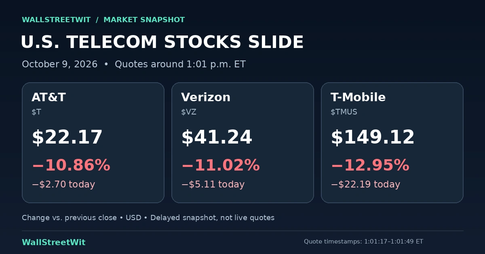
Task: Open the Verizon stock card title
Action: tap(206, 97)
